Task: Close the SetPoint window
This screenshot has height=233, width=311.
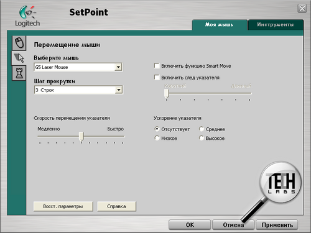Action: pos(302,9)
